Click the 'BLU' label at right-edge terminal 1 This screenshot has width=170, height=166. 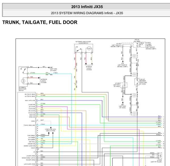click(159, 116)
